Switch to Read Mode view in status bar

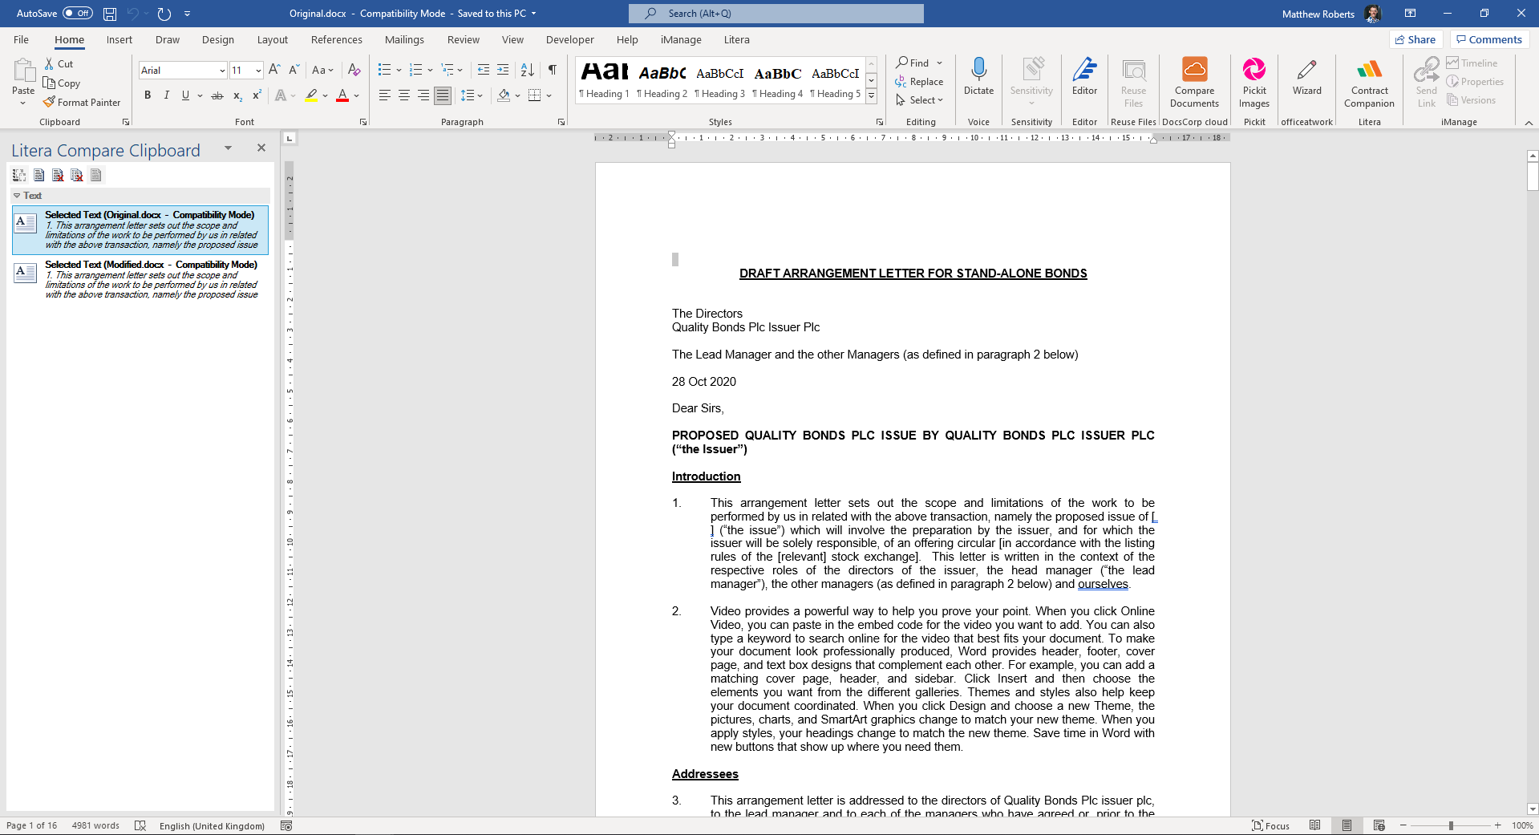[1314, 825]
